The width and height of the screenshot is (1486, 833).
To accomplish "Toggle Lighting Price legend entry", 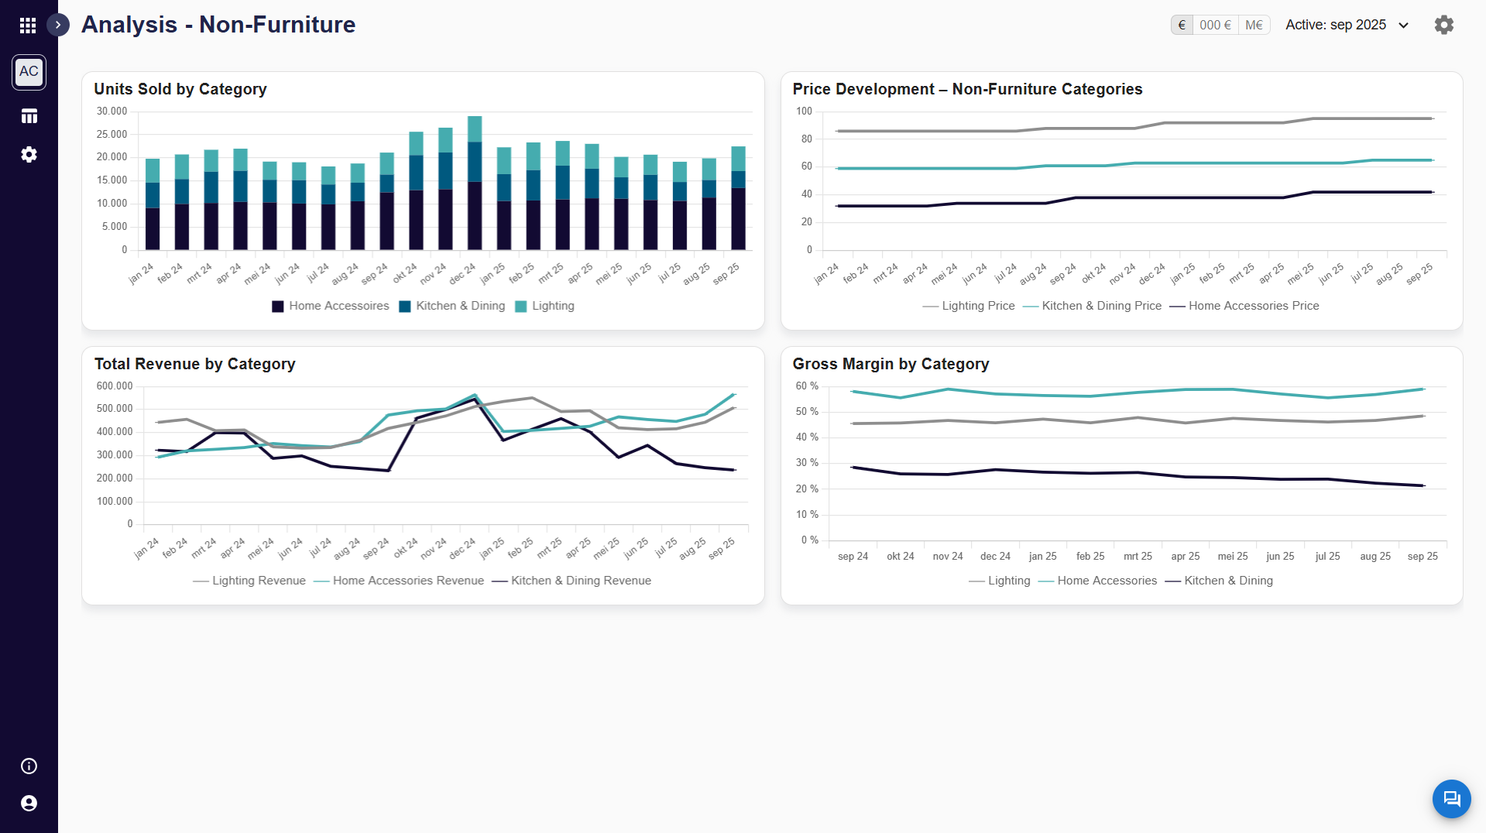I will pos(969,306).
